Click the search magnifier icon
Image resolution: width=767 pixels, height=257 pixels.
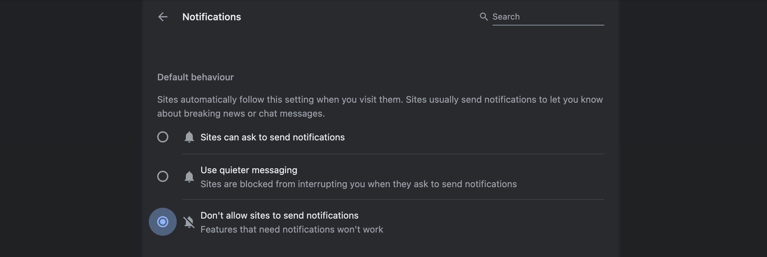click(x=484, y=16)
